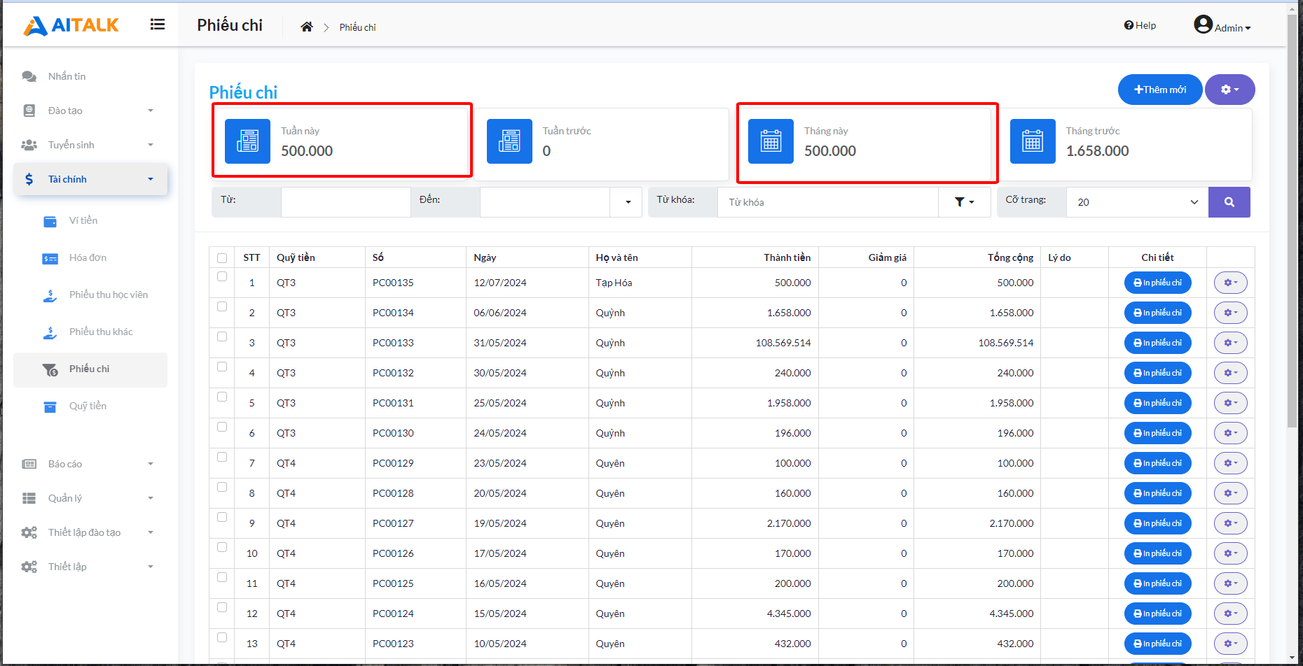Open Phiếu thu khác submenu item
Screen dimensions: 1303x666
pos(90,332)
